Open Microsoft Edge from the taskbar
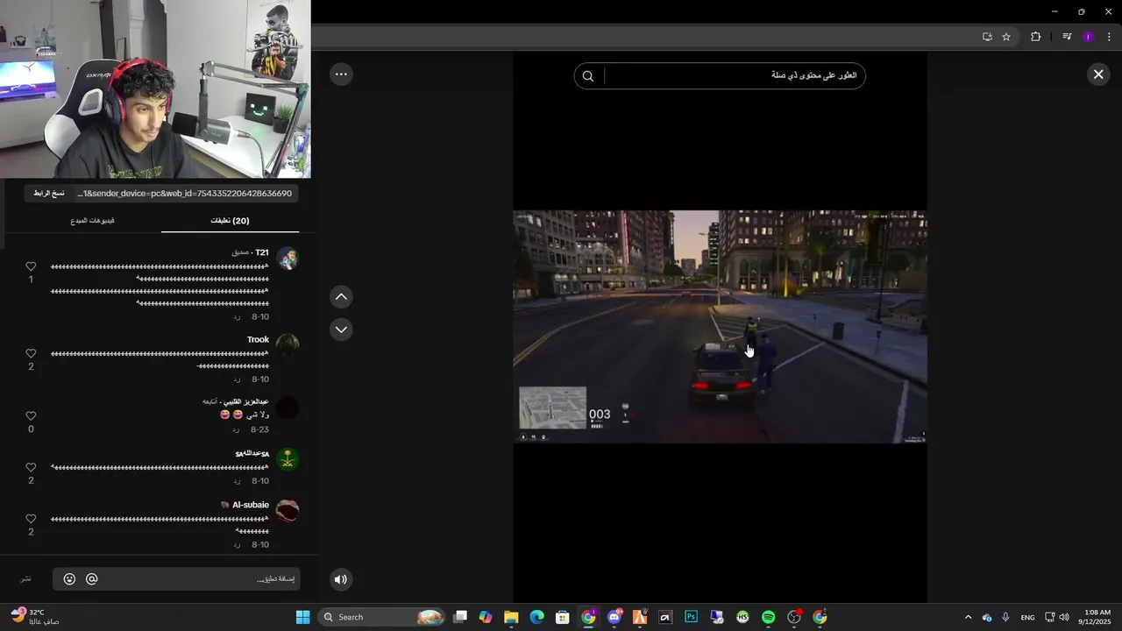The height and width of the screenshot is (631, 1122). pos(536,617)
